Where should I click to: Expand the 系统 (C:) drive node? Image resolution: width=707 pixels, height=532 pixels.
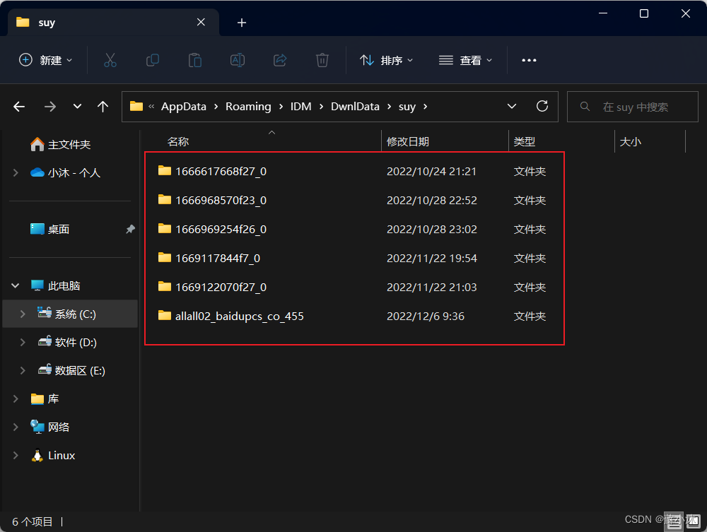pyautogui.click(x=23, y=314)
